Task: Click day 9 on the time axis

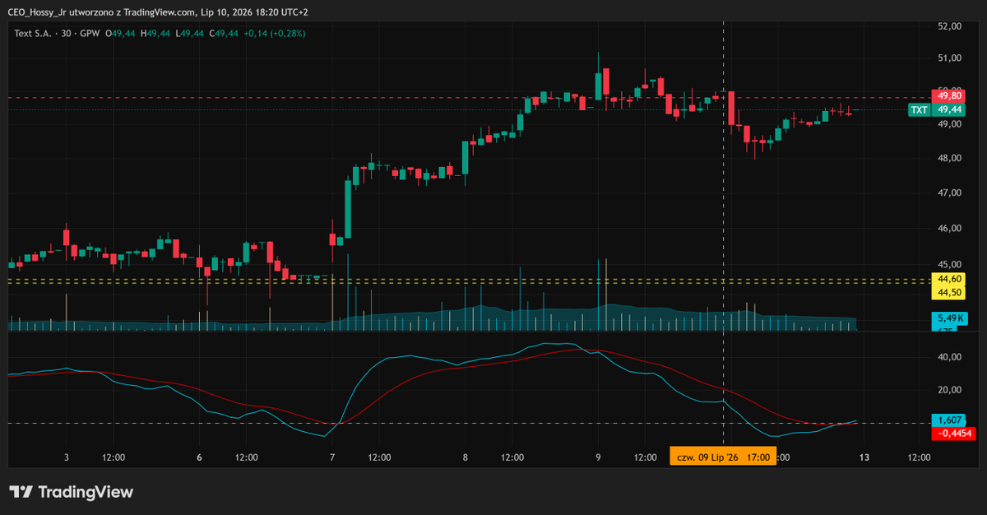Action: click(598, 457)
